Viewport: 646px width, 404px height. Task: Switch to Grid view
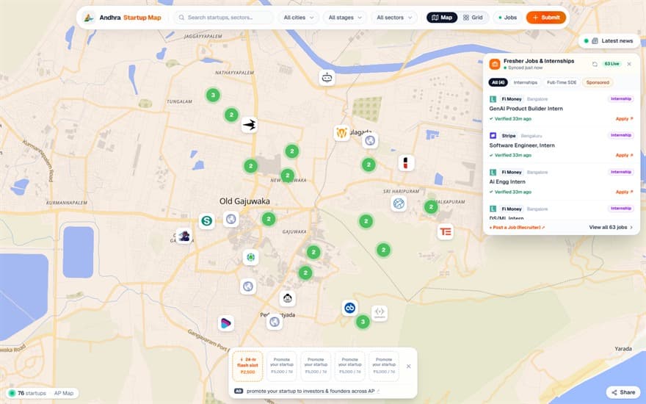pos(473,18)
